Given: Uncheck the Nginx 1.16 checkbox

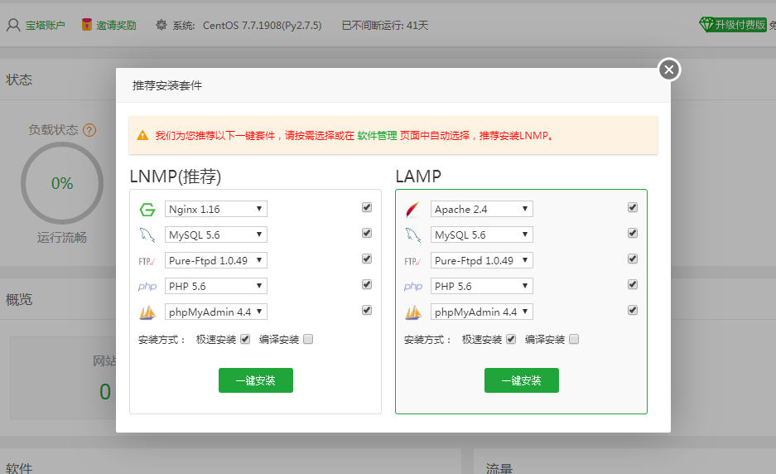Looking at the screenshot, I should coord(367,207).
